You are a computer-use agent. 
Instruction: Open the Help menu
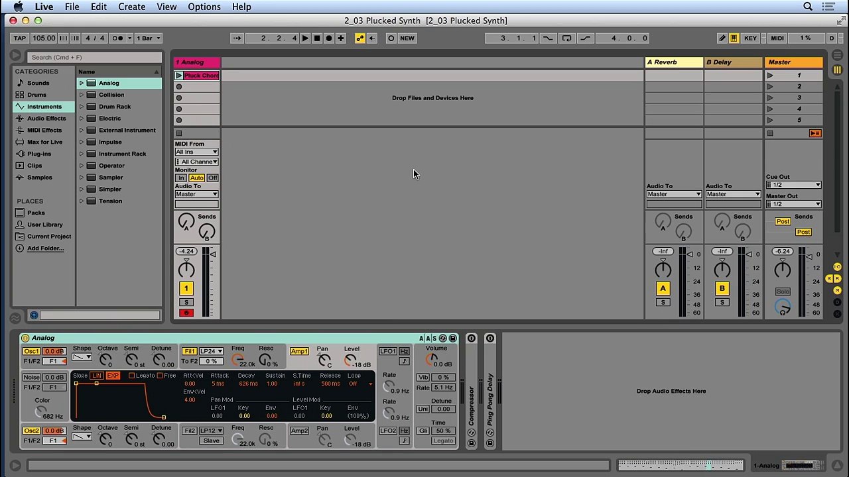click(x=241, y=7)
